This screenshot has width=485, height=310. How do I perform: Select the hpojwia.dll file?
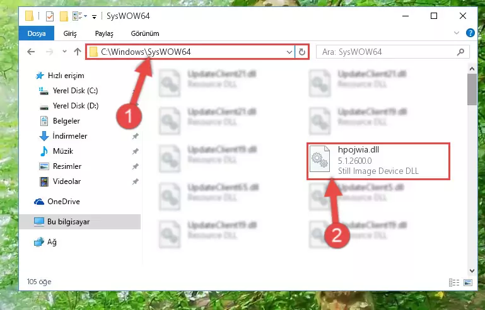tap(378, 161)
